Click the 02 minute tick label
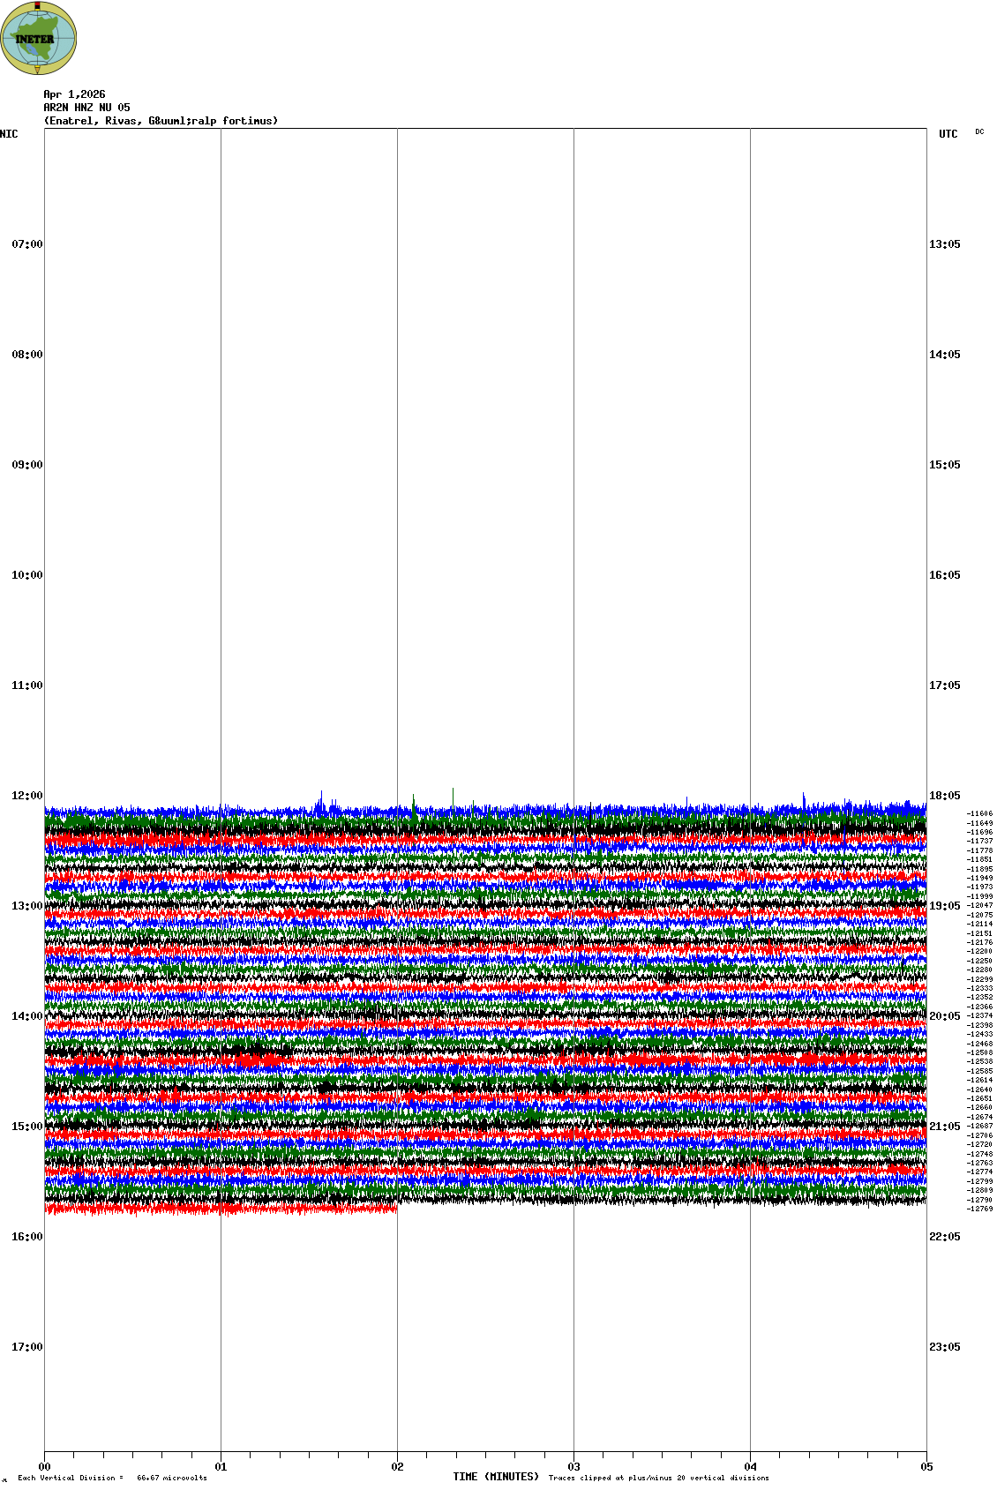The width and height of the screenshot is (997, 1490). (x=397, y=1467)
